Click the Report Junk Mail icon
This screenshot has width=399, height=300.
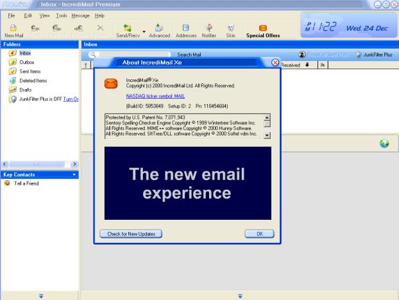click(x=301, y=54)
